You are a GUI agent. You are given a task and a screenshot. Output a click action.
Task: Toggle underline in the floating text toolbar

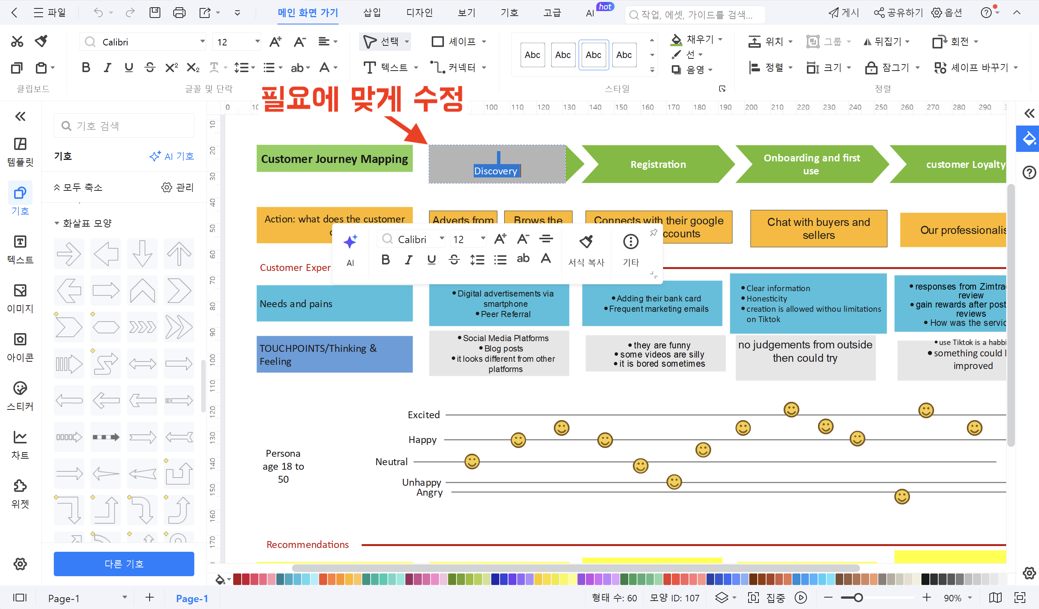point(431,259)
